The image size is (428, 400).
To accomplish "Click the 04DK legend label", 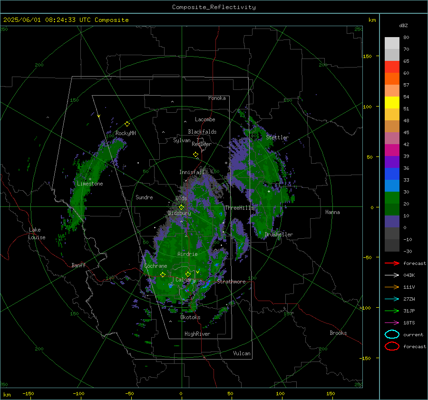I will pyautogui.click(x=409, y=275).
